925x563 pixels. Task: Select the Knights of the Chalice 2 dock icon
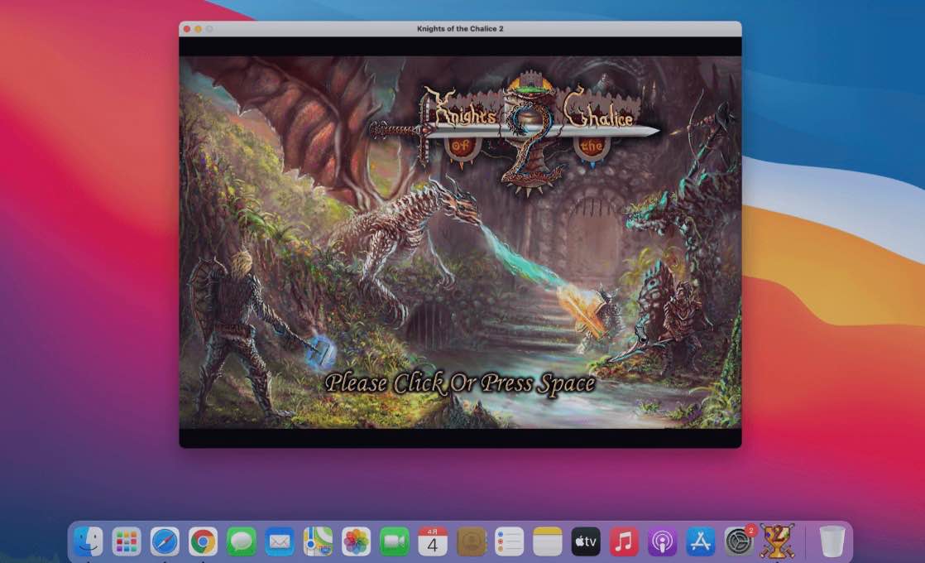(x=777, y=541)
